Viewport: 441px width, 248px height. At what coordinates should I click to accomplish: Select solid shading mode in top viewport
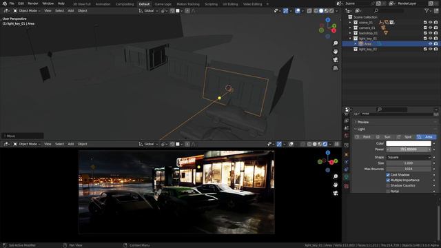tap(321, 11)
